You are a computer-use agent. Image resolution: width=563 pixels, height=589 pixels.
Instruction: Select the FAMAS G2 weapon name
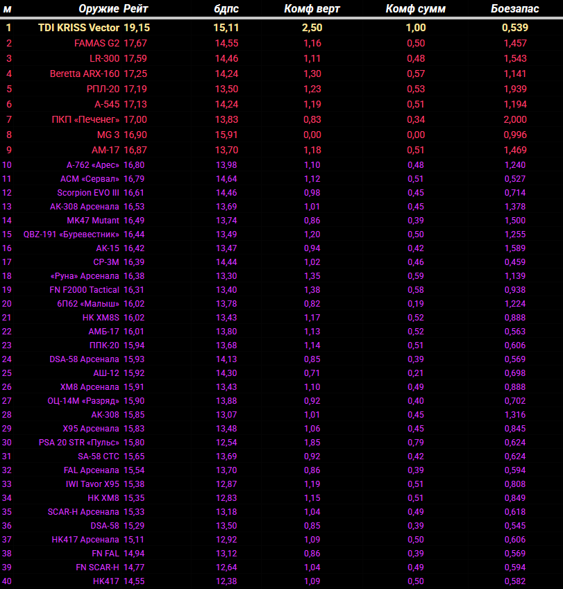click(x=97, y=43)
